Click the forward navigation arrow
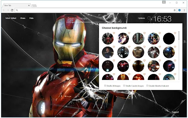The width and height of the screenshot is (188, 118). pyautogui.click(x=8, y=10)
